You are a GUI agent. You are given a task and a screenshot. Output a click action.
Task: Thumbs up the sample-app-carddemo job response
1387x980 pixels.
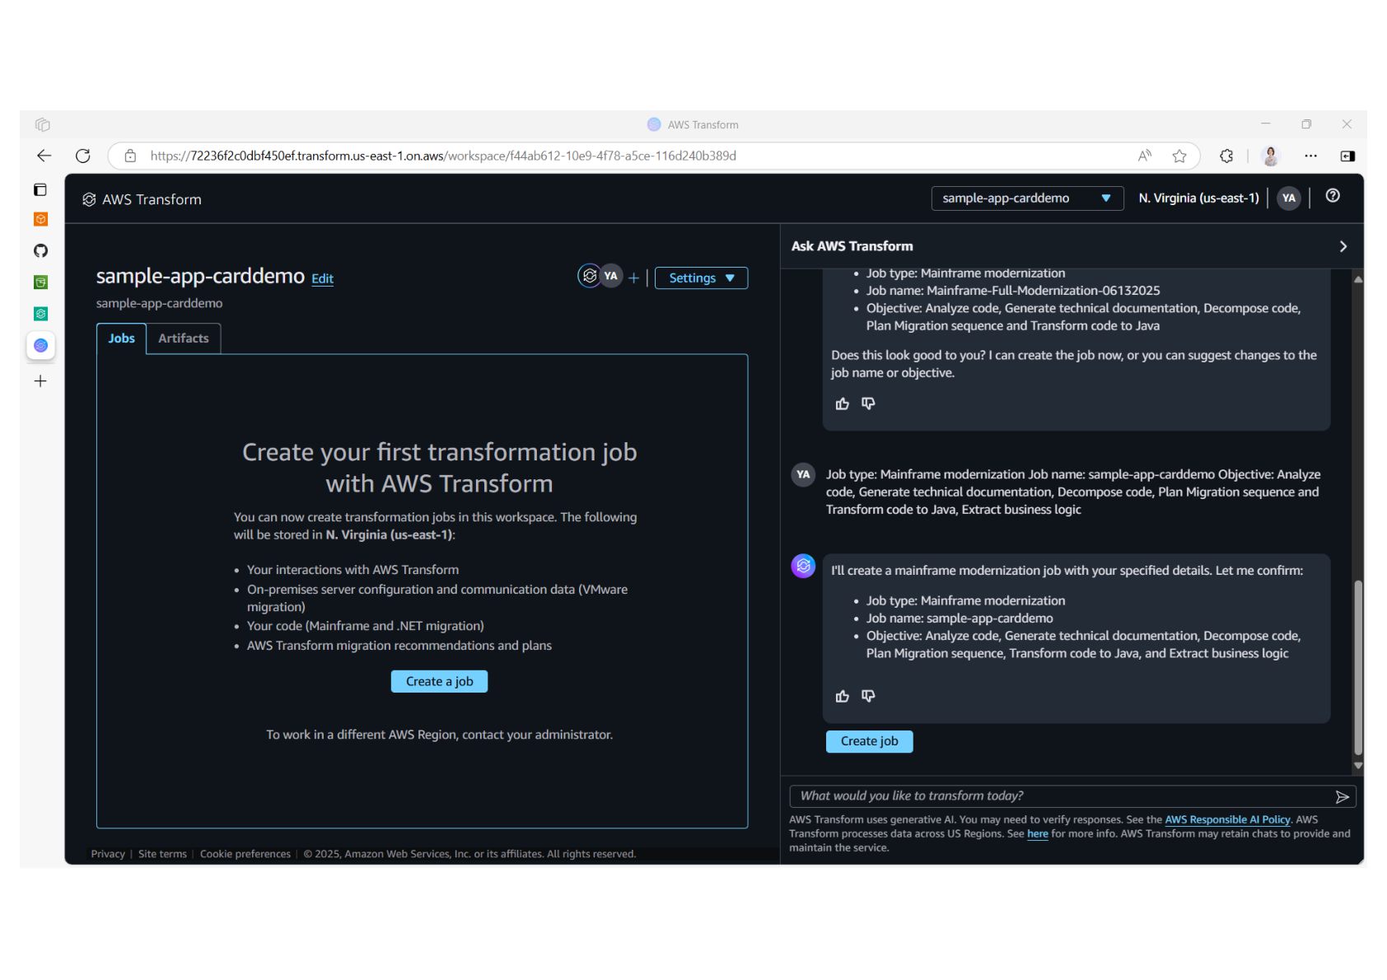842,696
